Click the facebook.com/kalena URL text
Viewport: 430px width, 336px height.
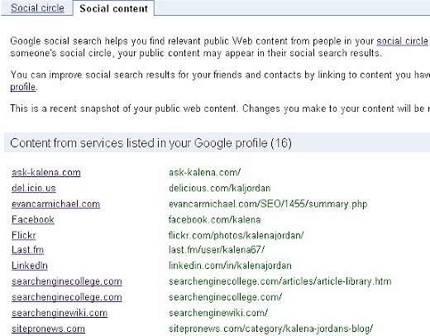(x=214, y=219)
